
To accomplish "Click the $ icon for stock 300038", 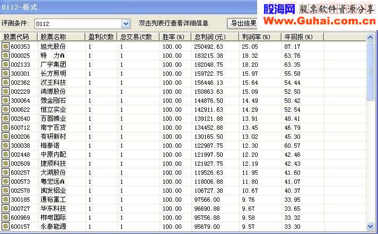I will pyautogui.click(x=5, y=146).
